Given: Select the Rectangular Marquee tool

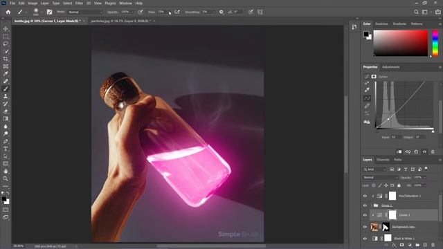Looking at the screenshot, I should coord(6,37).
